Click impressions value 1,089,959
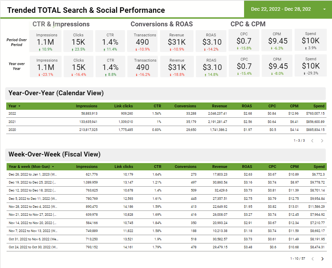 click(x=90, y=182)
